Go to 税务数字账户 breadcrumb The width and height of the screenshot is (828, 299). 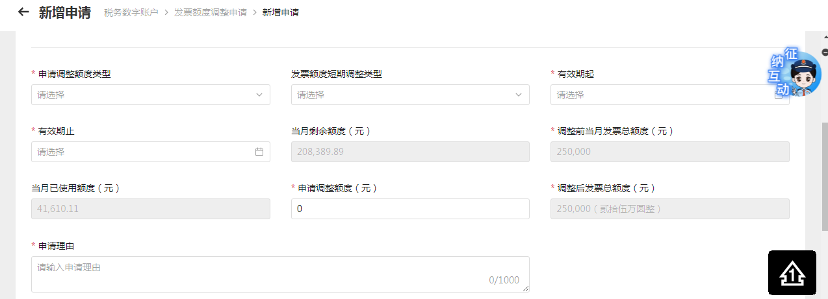click(131, 12)
